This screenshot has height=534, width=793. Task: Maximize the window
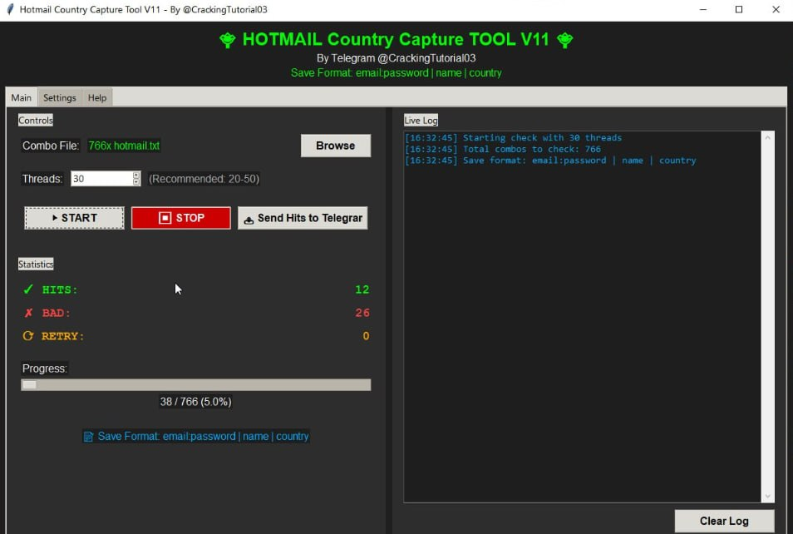pos(739,10)
